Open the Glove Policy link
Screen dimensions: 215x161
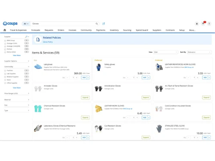coord(48,42)
